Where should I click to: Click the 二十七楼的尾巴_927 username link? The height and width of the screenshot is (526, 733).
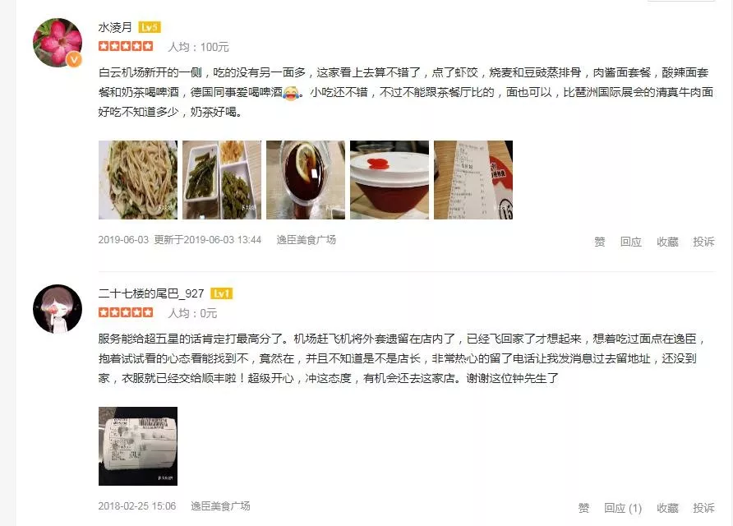tap(151, 293)
